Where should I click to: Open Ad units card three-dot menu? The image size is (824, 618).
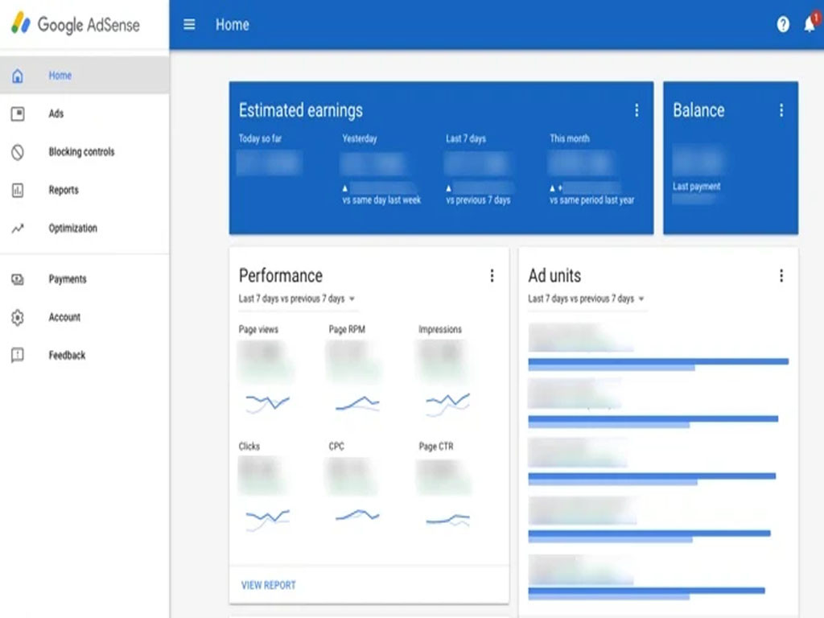coord(781,275)
